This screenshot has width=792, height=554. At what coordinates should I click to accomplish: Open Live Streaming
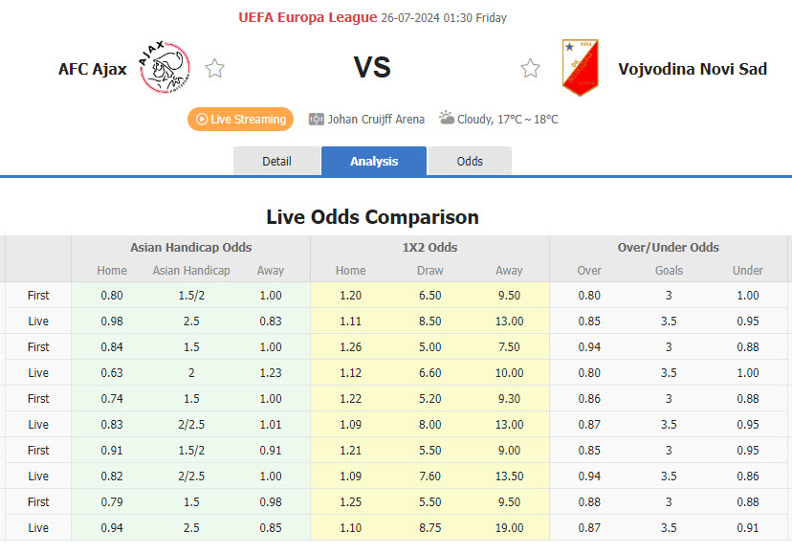point(240,119)
